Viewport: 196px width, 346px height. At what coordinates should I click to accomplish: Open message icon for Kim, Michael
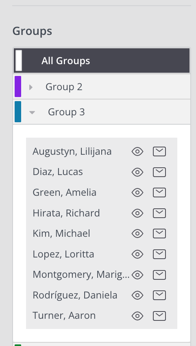[x=159, y=234]
